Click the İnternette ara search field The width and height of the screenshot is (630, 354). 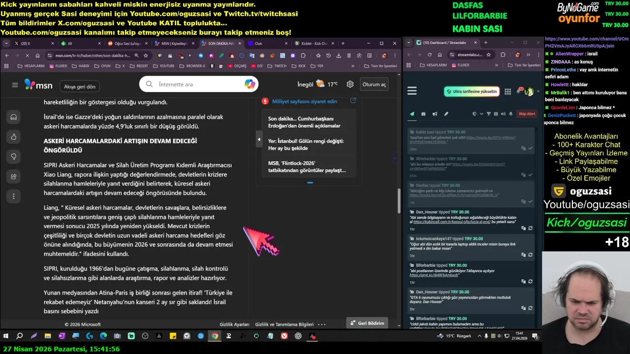point(199,84)
